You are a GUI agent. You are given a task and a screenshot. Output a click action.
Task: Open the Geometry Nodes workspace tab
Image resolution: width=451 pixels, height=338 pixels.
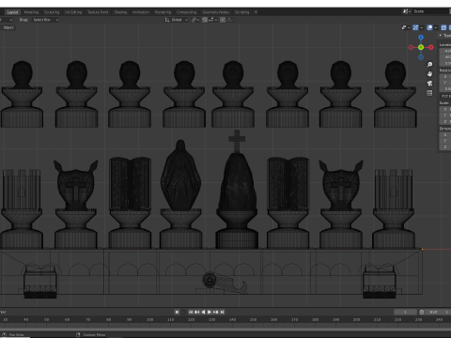pos(216,12)
